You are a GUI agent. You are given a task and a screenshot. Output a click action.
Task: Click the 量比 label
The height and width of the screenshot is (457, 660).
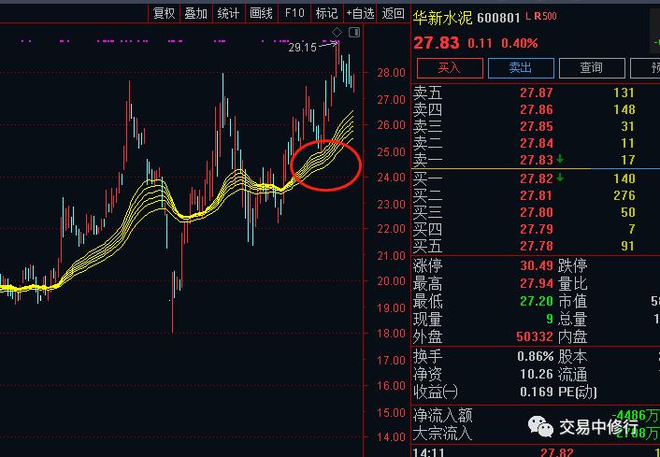click(572, 283)
